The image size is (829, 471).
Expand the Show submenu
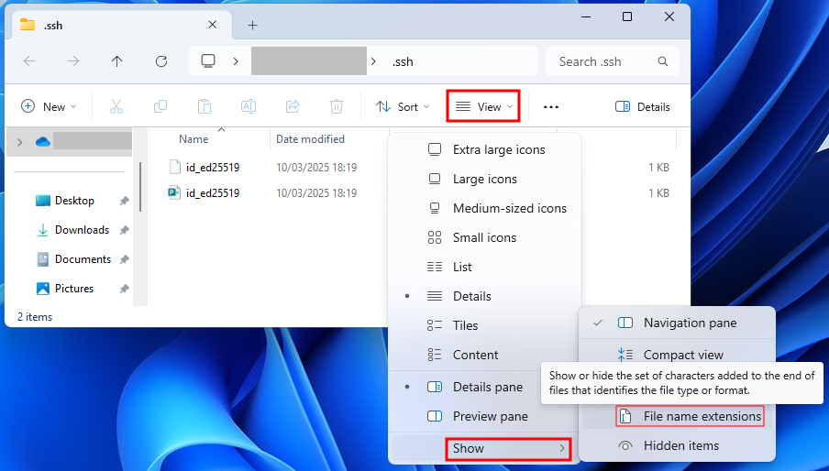click(509, 448)
